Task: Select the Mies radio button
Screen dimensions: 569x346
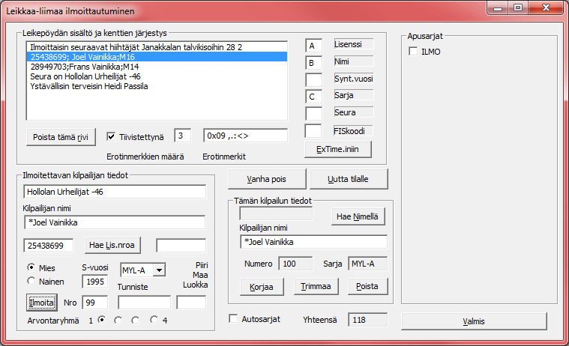Action: [x=31, y=267]
